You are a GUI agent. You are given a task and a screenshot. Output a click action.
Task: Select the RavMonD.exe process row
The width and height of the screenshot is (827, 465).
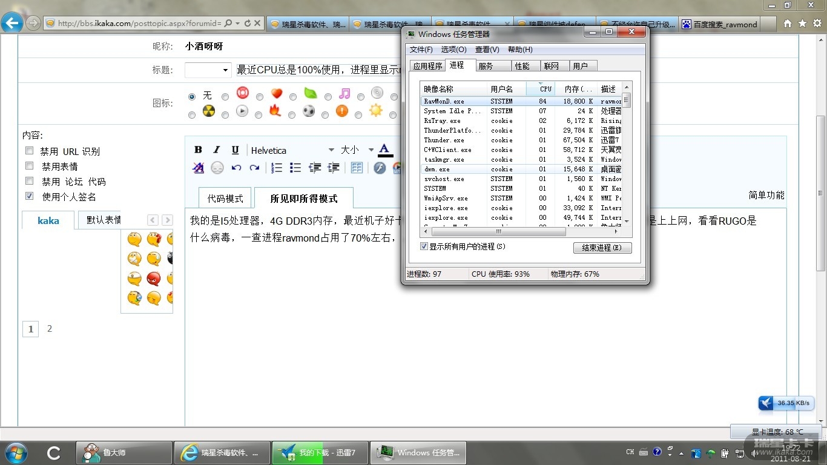coord(521,101)
